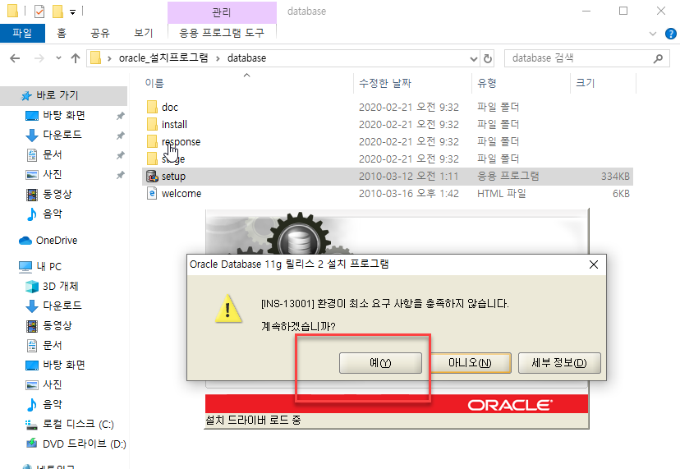Select 내 PC in the sidebar
Image resolution: width=680 pixels, height=469 pixels.
49,266
